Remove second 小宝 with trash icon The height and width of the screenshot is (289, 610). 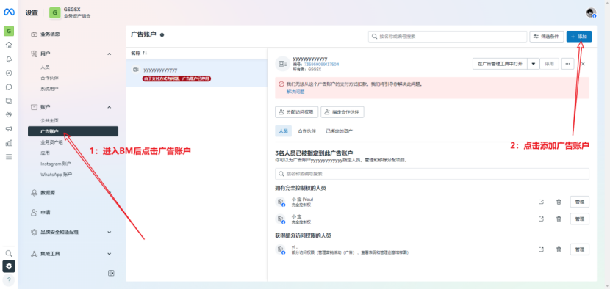(x=559, y=219)
